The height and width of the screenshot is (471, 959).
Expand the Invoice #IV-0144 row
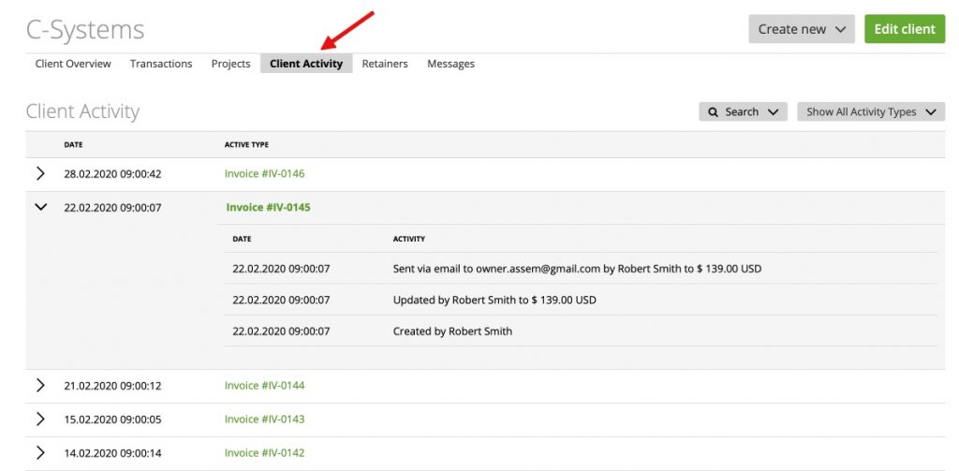click(40, 386)
